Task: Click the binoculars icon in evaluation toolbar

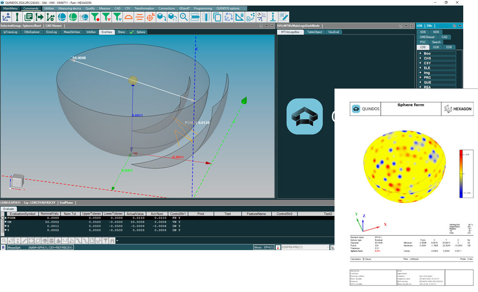Action: (x=112, y=240)
